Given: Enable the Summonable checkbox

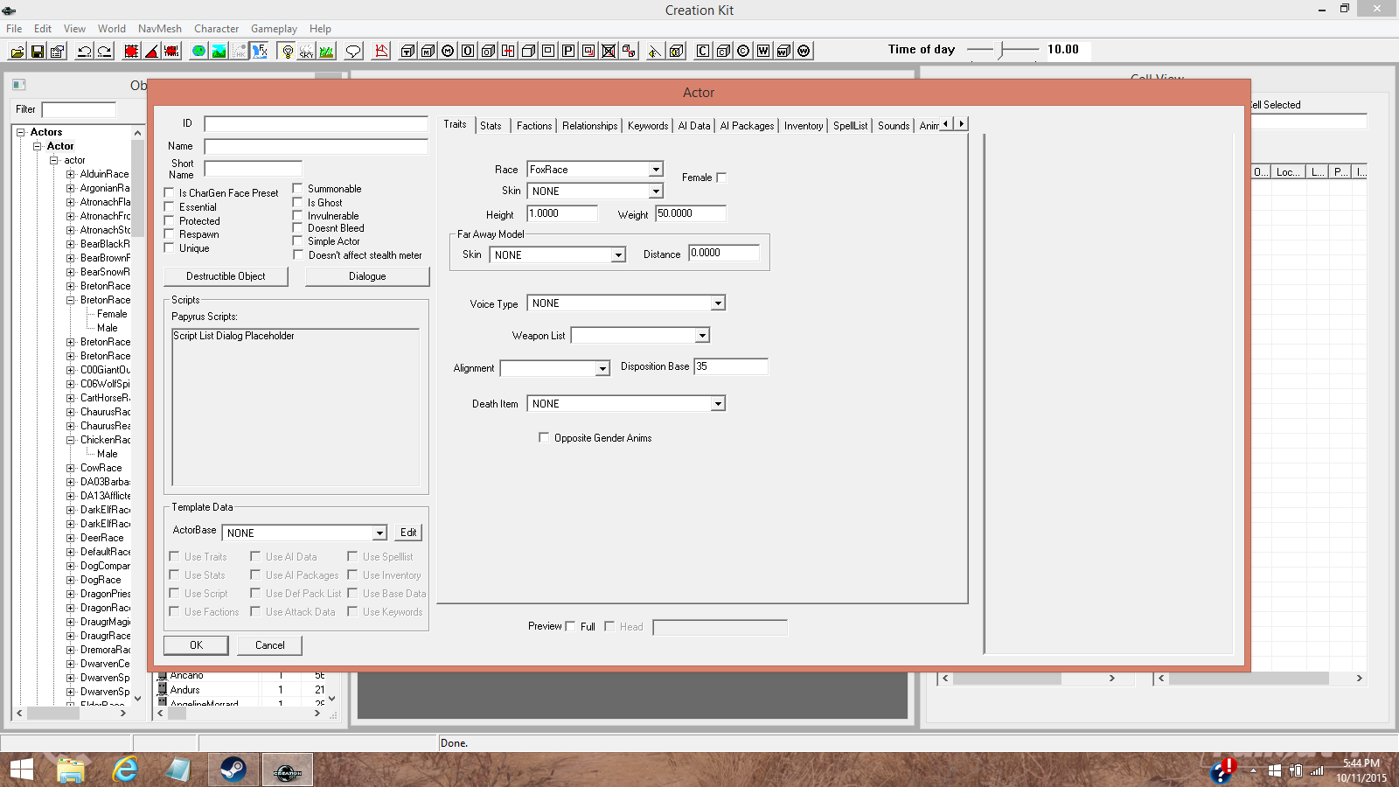Looking at the screenshot, I should coord(298,189).
